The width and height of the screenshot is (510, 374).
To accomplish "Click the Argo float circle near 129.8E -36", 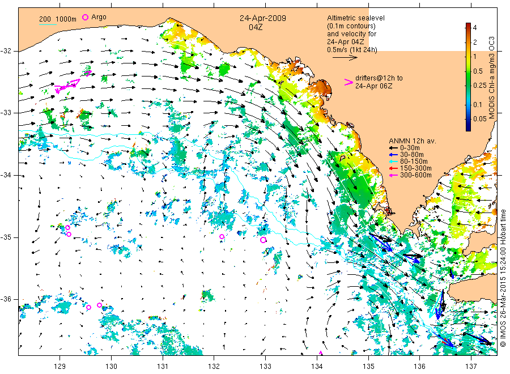I will (100, 305).
